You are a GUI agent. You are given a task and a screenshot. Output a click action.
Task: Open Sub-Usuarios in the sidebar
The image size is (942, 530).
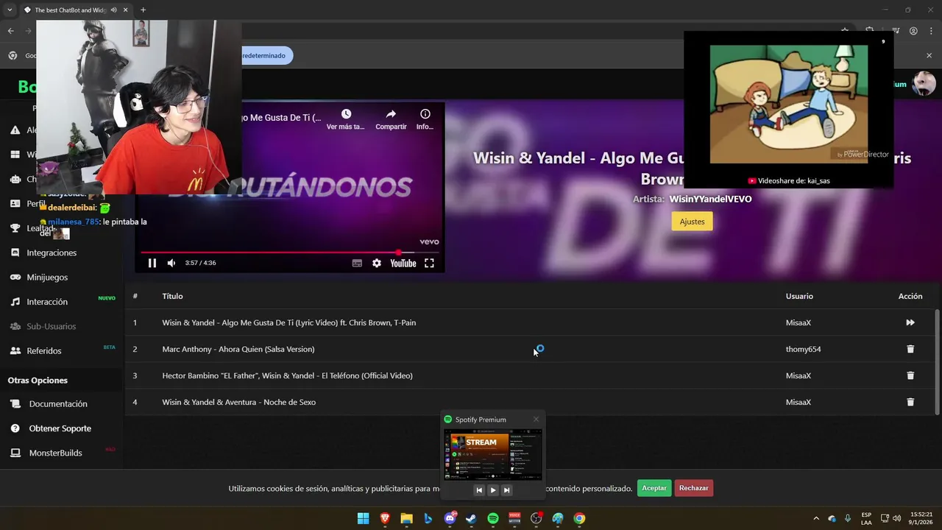51,326
